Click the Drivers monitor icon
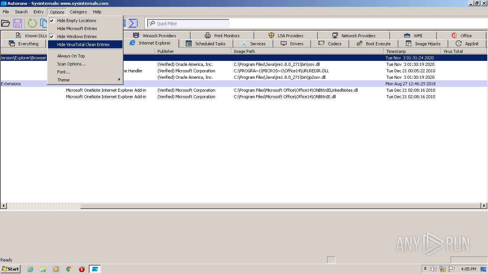Screen dimensions: 488x274 (283, 44)
